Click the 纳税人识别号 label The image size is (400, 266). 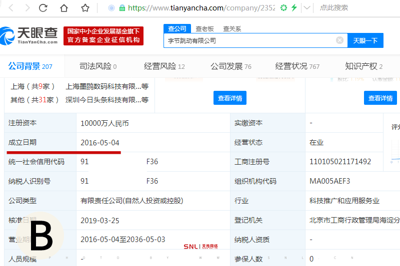(x=29, y=181)
